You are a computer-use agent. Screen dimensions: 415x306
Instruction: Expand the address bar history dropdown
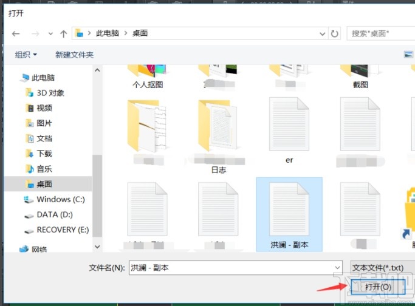[x=322, y=34]
